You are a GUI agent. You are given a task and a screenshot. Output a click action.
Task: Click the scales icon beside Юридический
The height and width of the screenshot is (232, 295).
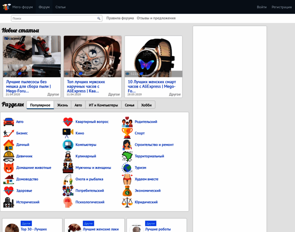(x=127, y=202)
